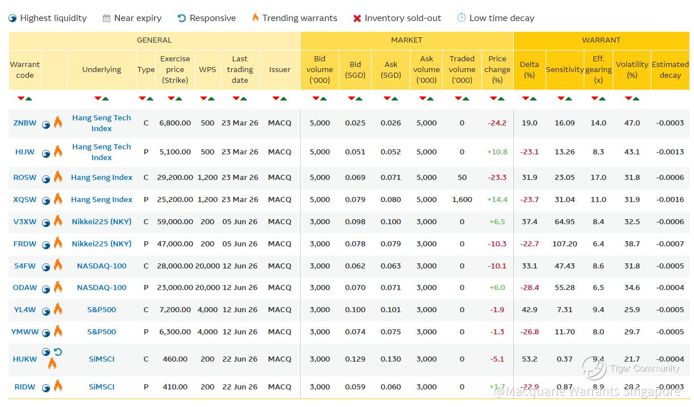Click the Low time decay clock icon
This screenshot has height=407, width=694.
(462, 18)
